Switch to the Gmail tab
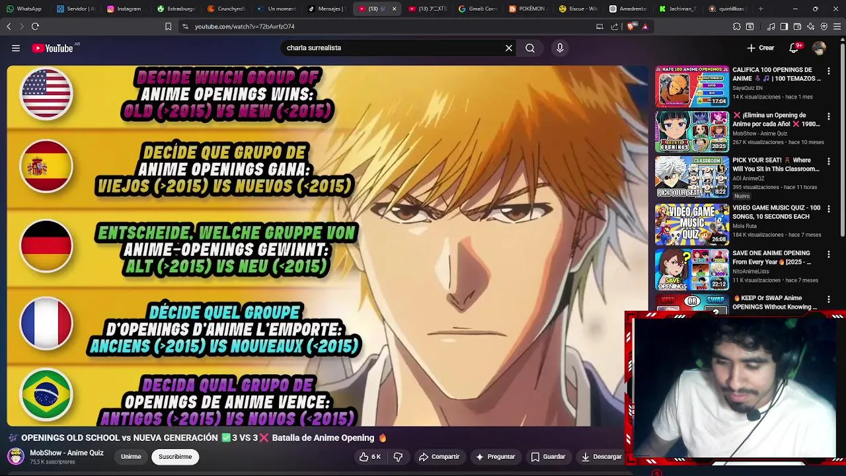Image resolution: width=846 pixels, height=476 pixels. (477, 9)
